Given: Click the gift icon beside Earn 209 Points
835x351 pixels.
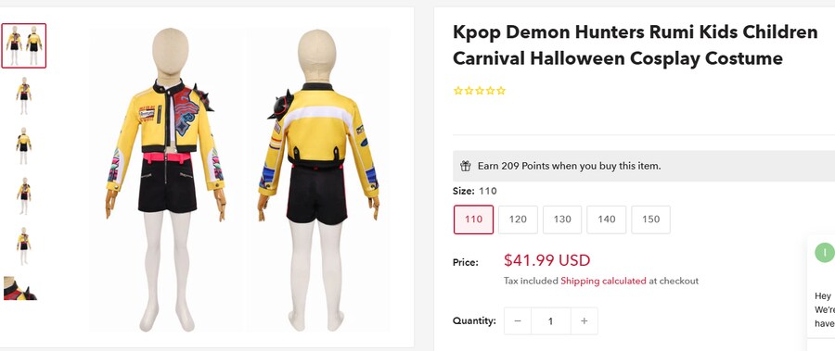Looking at the screenshot, I should (466, 166).
